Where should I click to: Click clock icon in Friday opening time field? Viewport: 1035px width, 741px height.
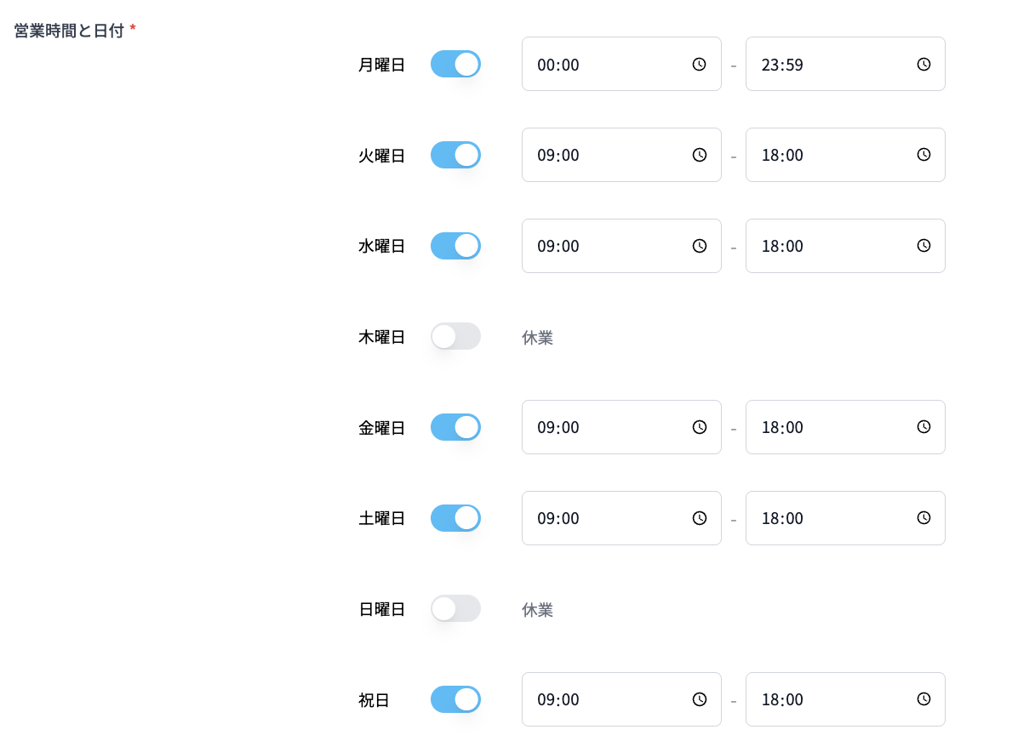(x=700, y=427)
